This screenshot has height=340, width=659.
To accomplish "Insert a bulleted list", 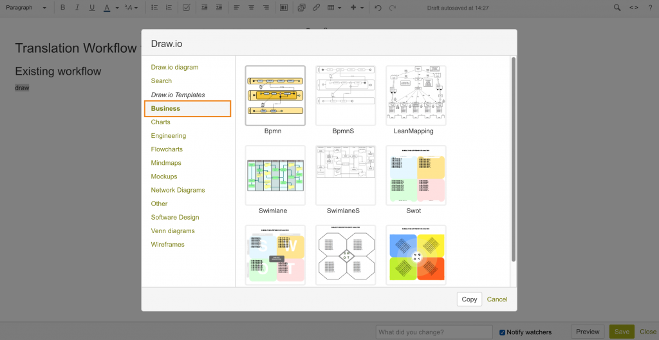I will tap(154, 8).
